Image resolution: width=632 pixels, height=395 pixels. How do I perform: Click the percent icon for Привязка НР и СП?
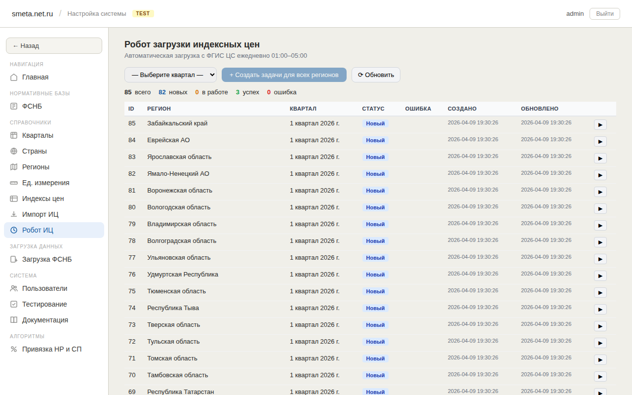pos(14,349)
